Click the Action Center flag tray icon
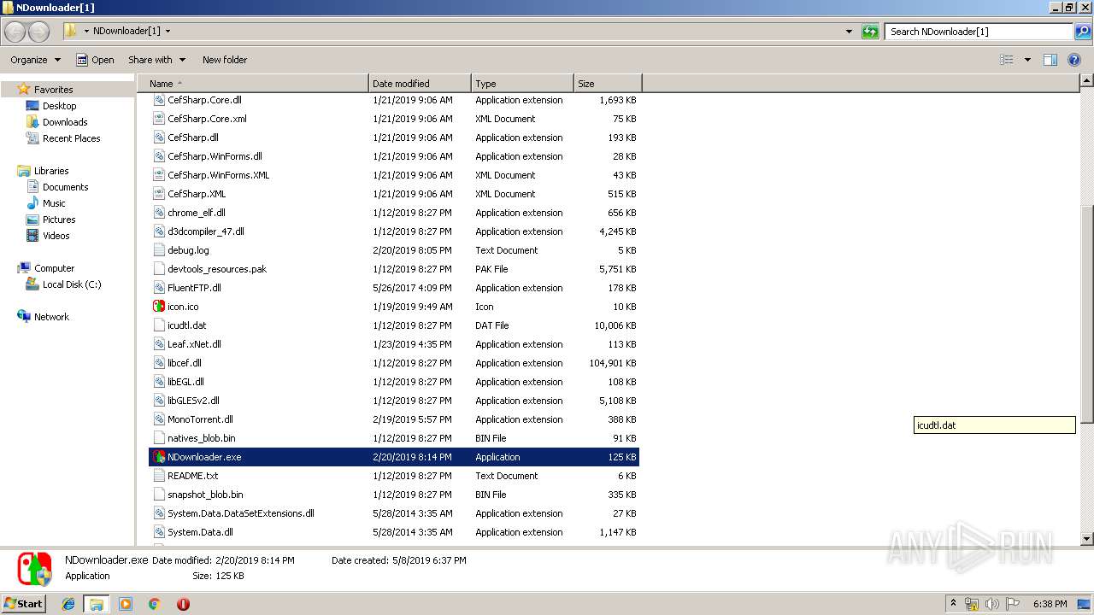This screenshot has height=615, width=1094. pyautogui.click(x=1013, y=604)
